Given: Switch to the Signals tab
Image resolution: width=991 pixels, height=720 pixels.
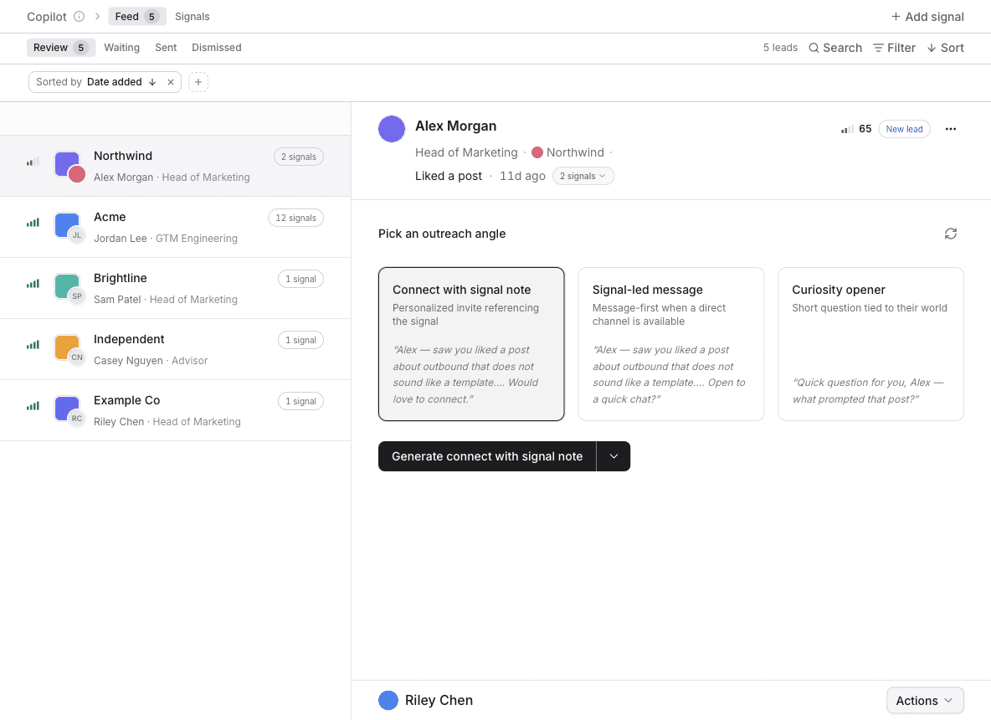Looking at the screenshot, I should [193, 17].
